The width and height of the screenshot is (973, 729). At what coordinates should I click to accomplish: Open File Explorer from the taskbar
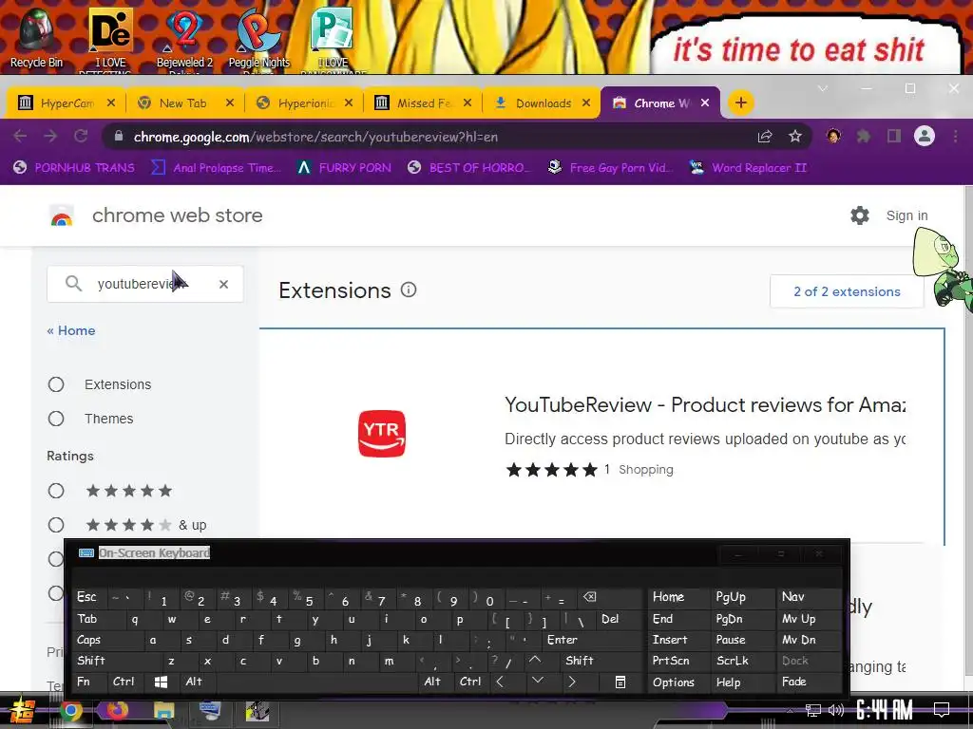163,711
